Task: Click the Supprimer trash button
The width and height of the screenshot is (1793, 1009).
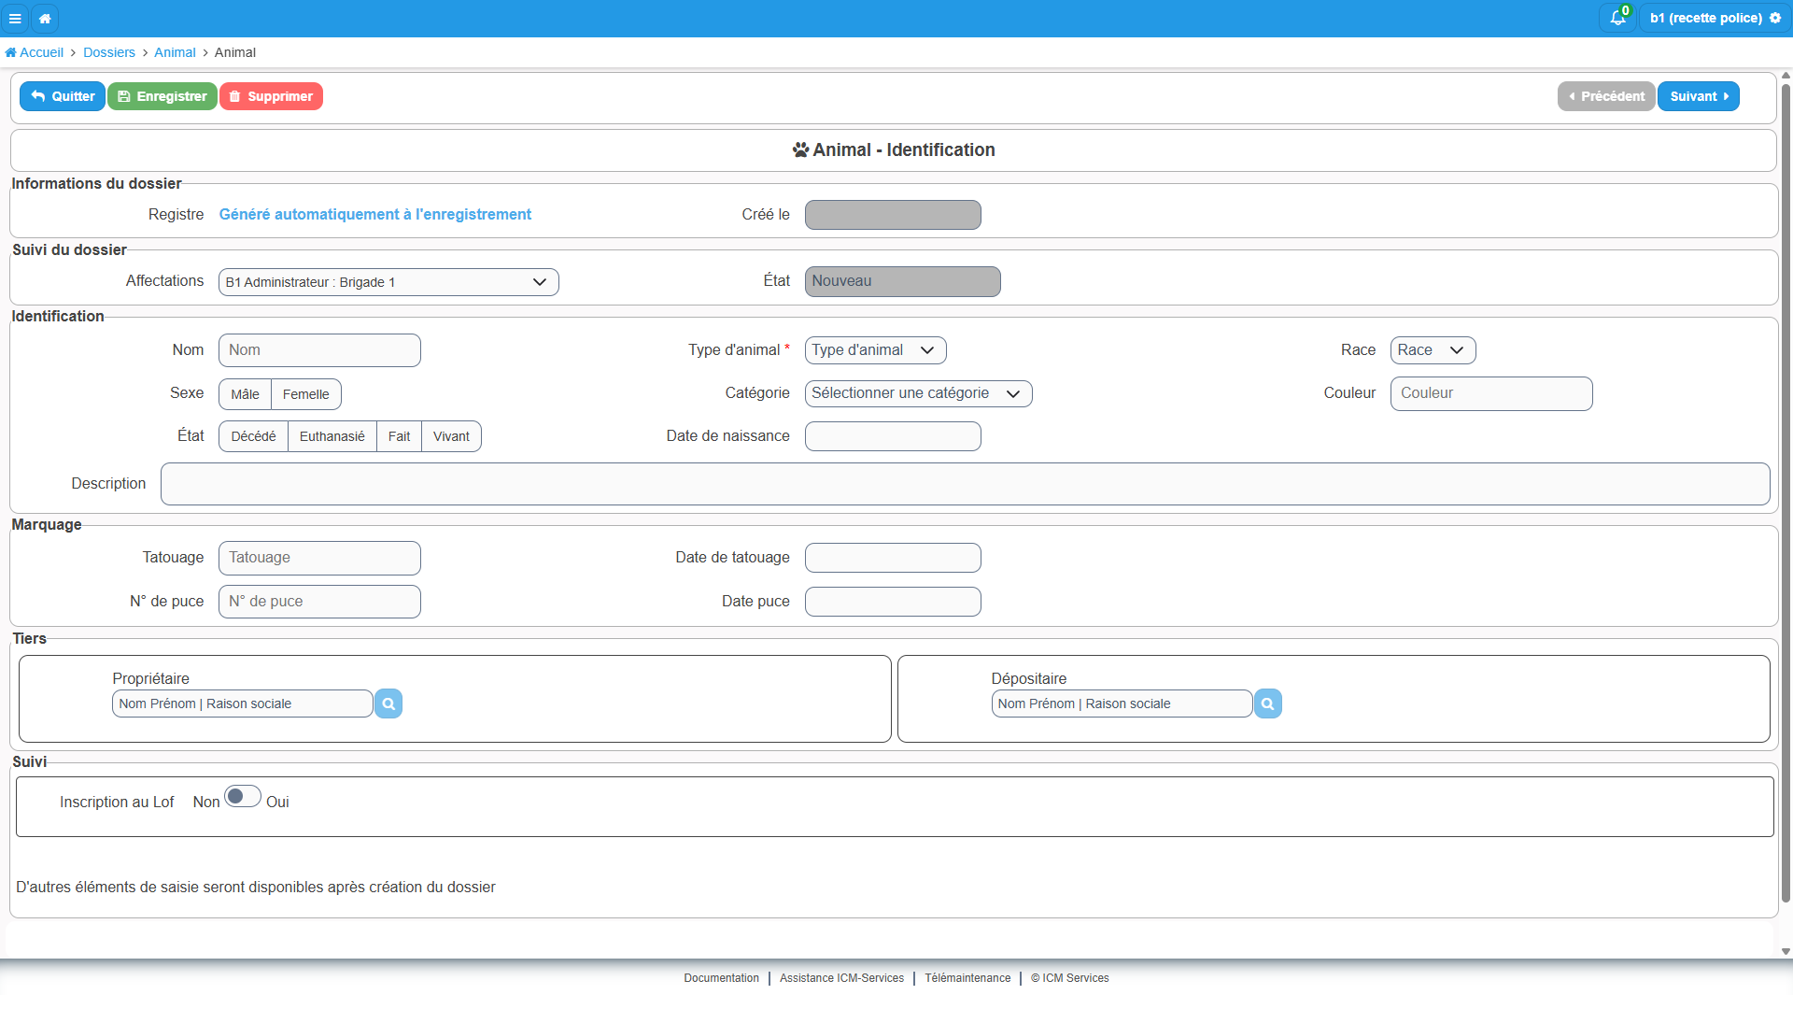Action: (x=271, y=96)
